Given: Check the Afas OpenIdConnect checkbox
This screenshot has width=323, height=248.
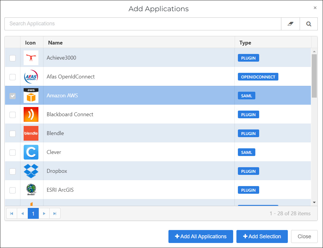Looking at the screenshot, I should tap(13, 77).
